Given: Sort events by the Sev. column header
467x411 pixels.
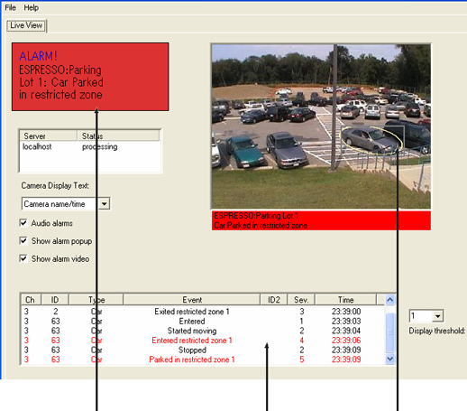Looking at the screenshot, I should coord(301,300).
